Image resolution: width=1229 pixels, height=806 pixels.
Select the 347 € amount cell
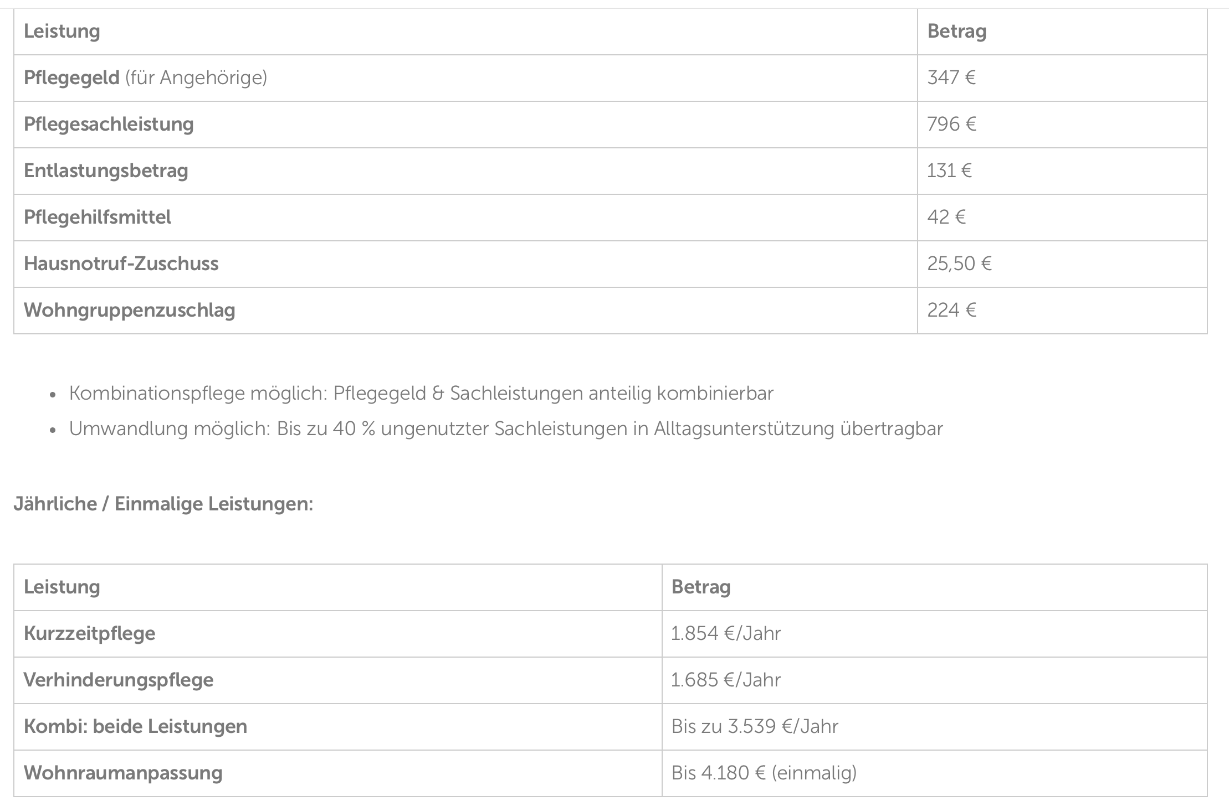(x=951, y=77)
